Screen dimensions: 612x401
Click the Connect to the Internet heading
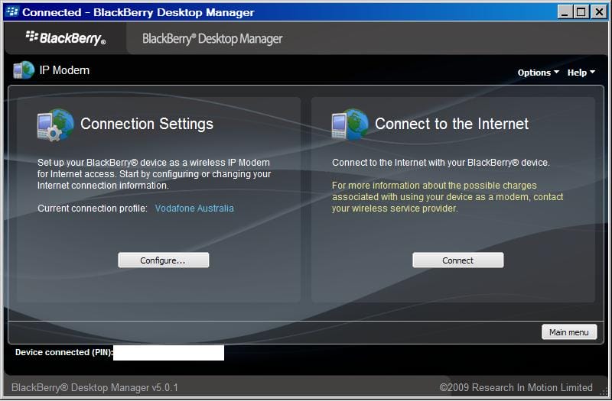(451, 124)
